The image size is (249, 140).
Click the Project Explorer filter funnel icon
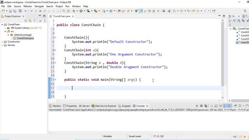coord(35,21)
